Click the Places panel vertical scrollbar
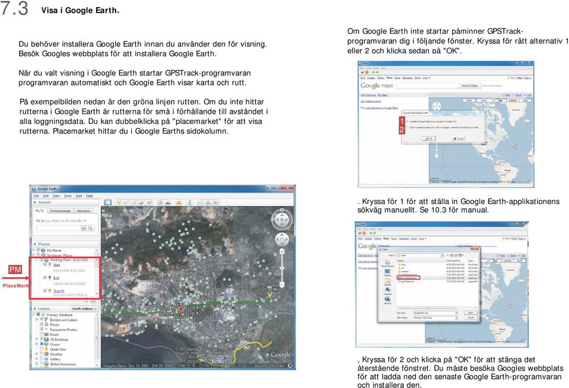569x388 pixels. coord(97,272)
